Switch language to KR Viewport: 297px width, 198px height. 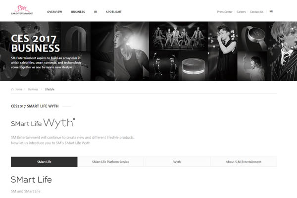[x=271, y=11]
